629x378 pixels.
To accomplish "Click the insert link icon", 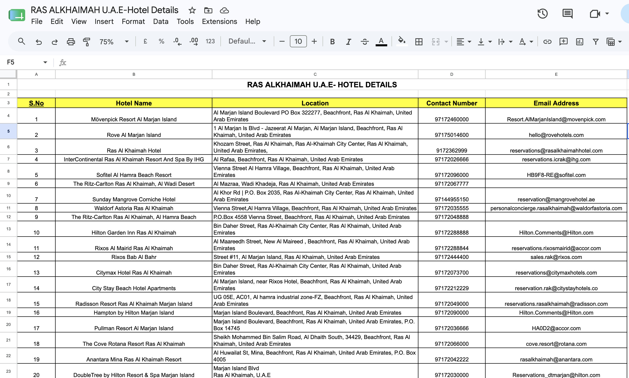I will (x=547, y=42).
